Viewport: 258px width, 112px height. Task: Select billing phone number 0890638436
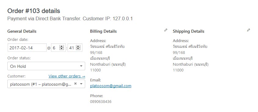click(101, 102)
